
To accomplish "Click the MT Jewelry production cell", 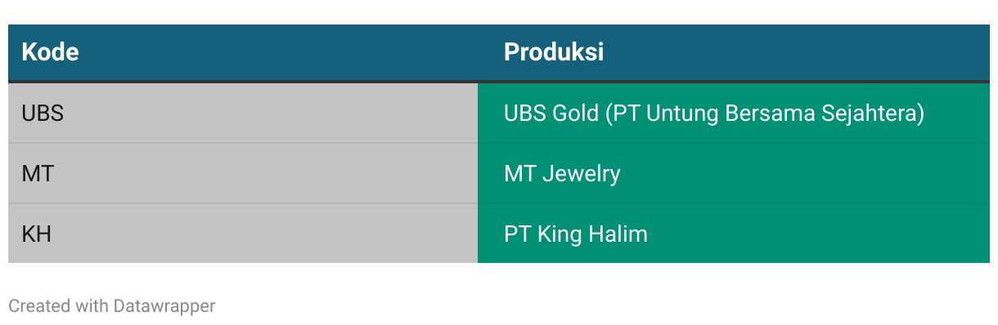I will [734, 173].
